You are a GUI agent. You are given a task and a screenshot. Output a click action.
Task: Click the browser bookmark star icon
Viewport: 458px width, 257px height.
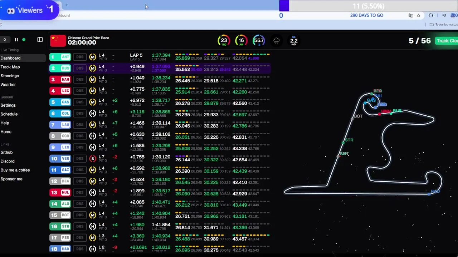pos(419,15)
